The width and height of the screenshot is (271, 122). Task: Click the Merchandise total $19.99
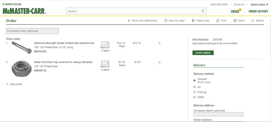(x=218, y=40)
